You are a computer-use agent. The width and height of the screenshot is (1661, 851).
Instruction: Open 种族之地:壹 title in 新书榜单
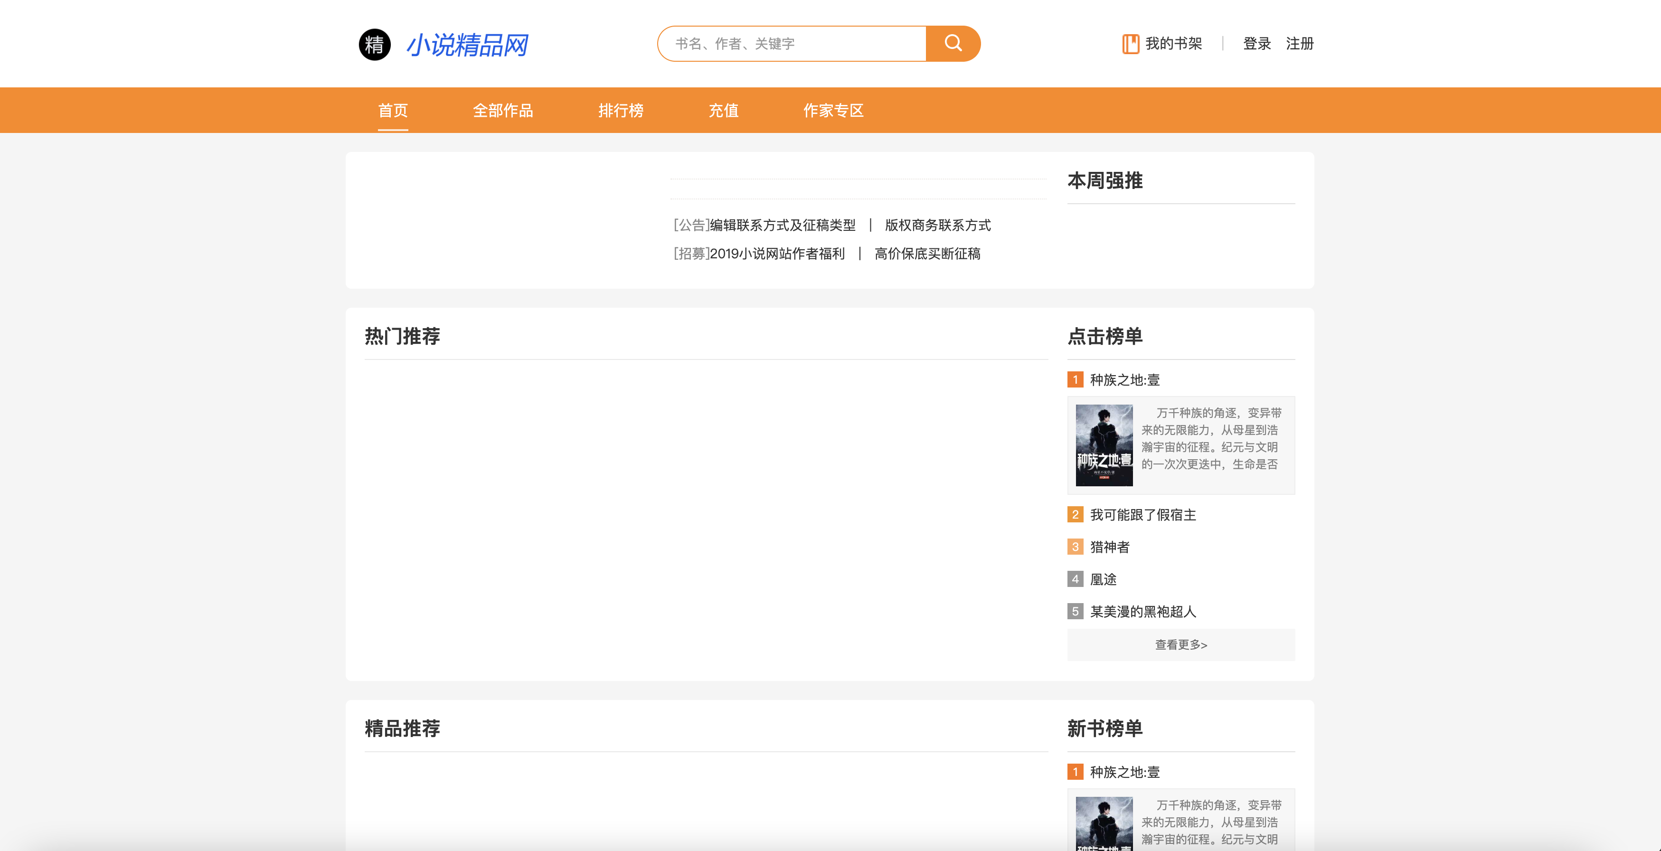tap(1124, 772)
